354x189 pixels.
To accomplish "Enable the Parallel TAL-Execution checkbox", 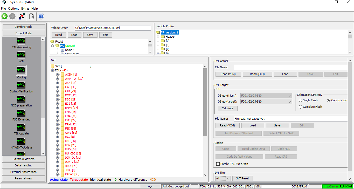I will click(218, 164).
